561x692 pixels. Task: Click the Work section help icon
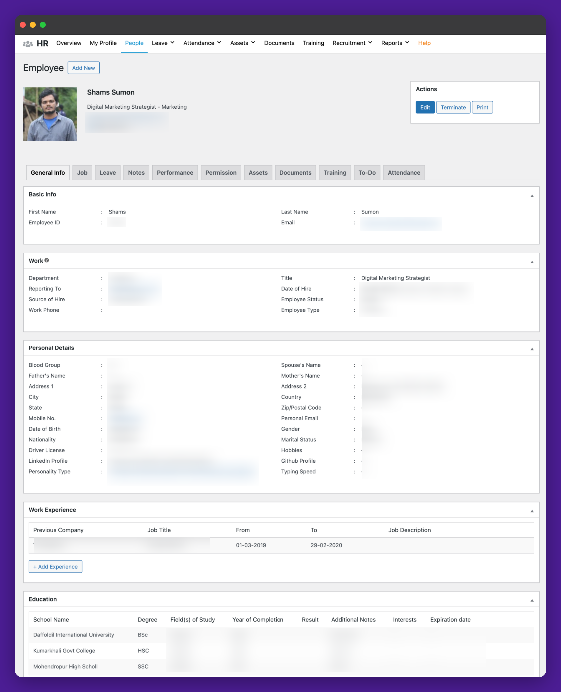46,260
